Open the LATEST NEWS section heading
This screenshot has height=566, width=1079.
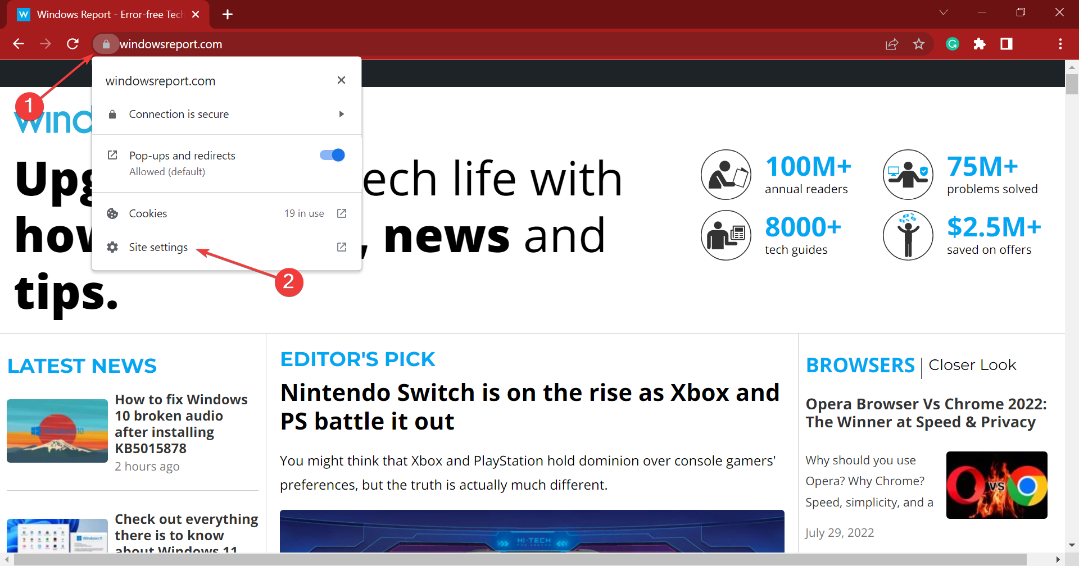(82, 366)
